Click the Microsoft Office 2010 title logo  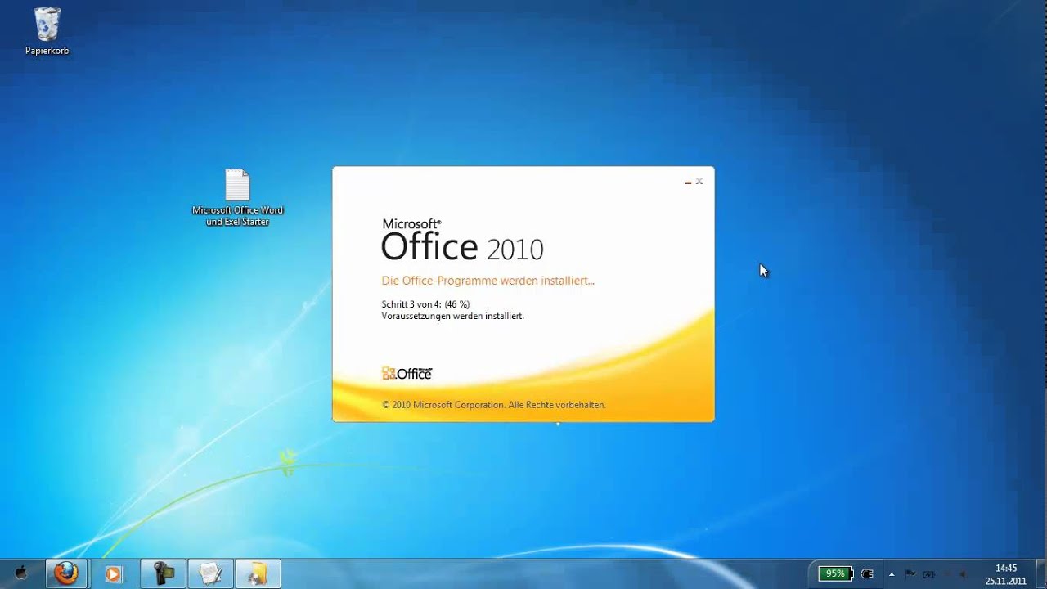[462, 240]
